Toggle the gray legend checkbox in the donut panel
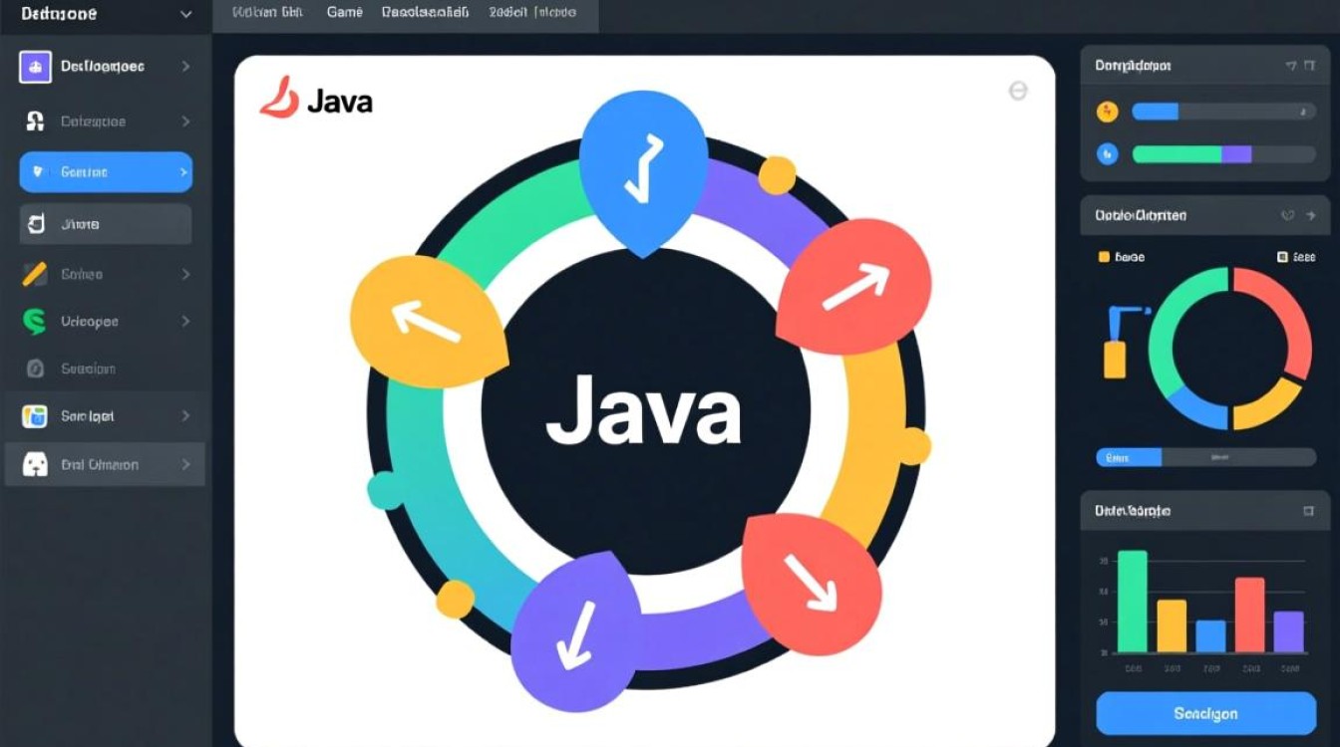This screenshot has height=747, width=1340. point(1280,257)
